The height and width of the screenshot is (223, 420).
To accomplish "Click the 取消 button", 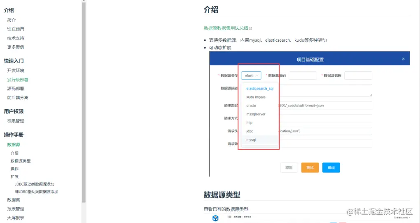I will [289, 167].
